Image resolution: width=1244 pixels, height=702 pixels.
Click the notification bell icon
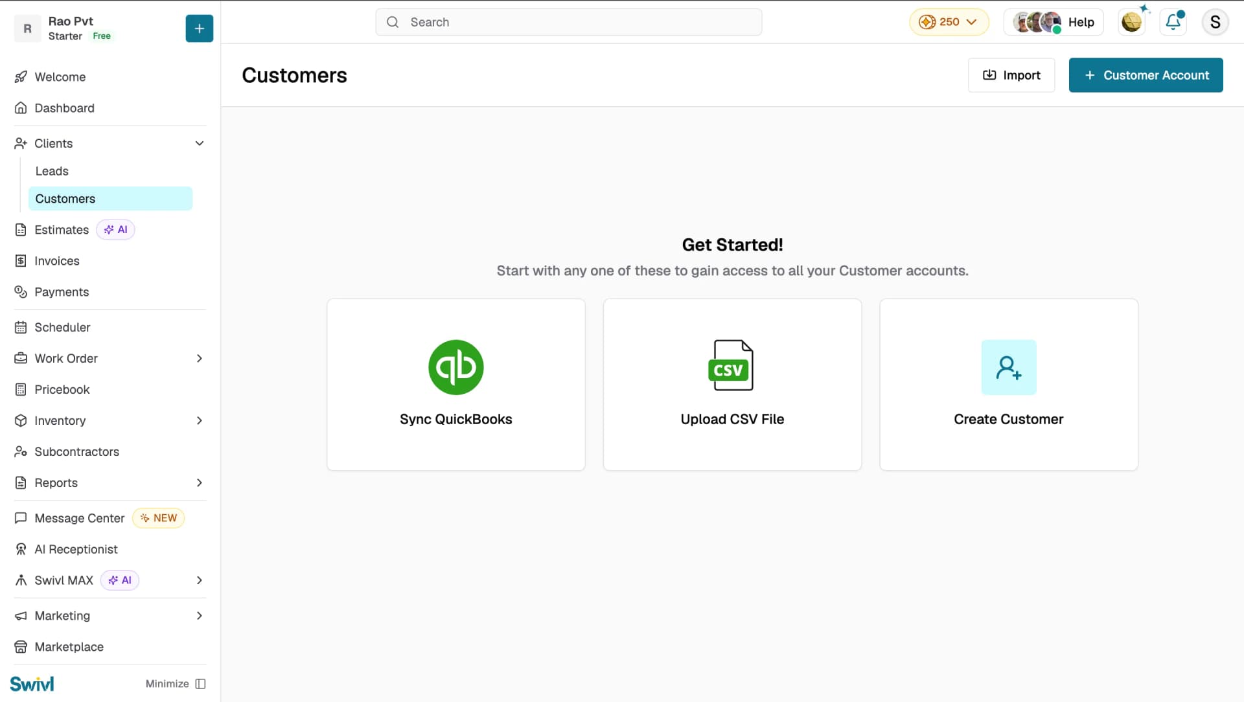coord(1173,22)
